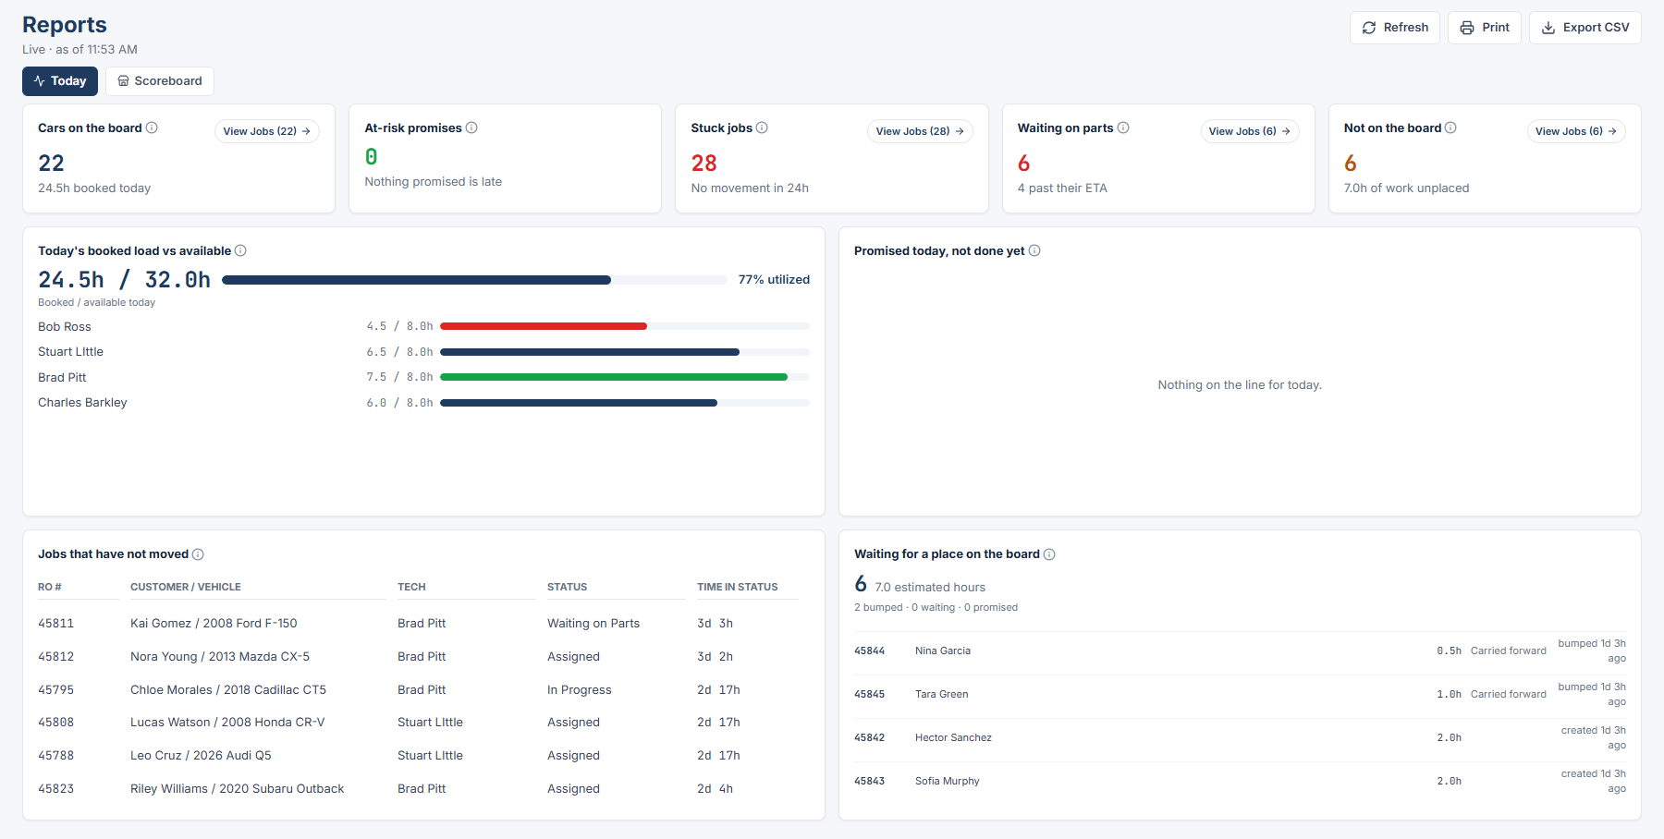Click the 24.5h / 32.0h booked total
Viewport: 1664px width, 839px height.
click(x=125, y=280)
